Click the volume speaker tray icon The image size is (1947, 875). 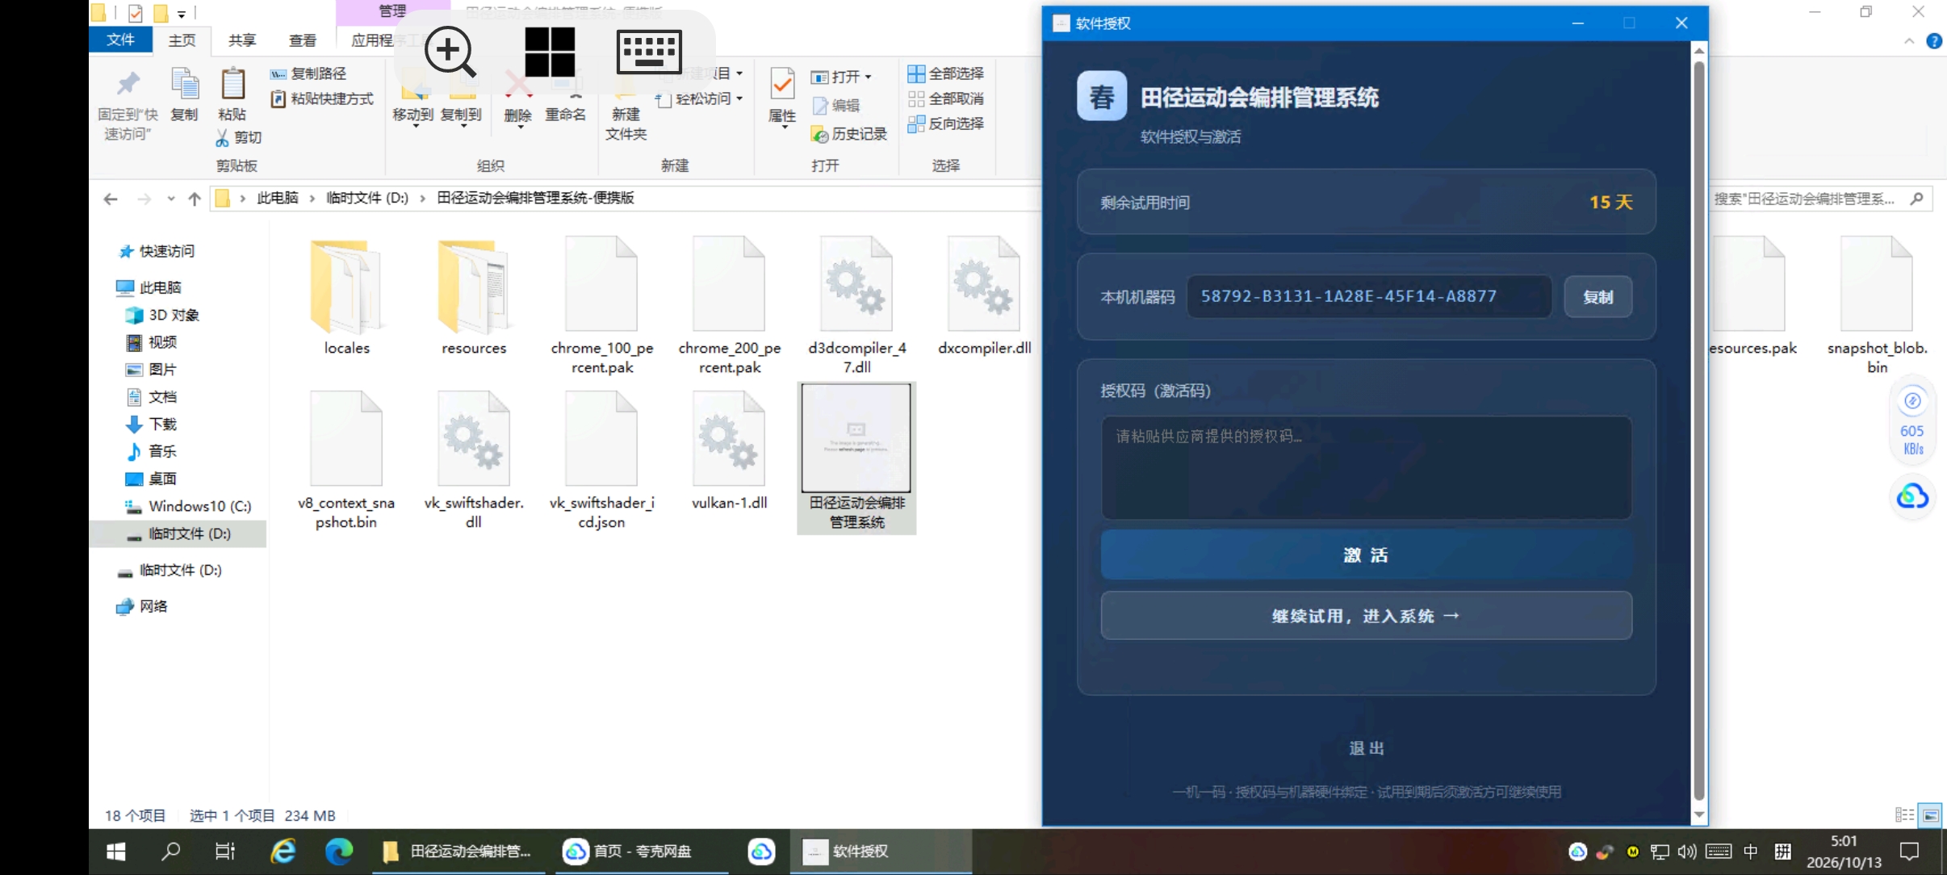click(1686, 852)
